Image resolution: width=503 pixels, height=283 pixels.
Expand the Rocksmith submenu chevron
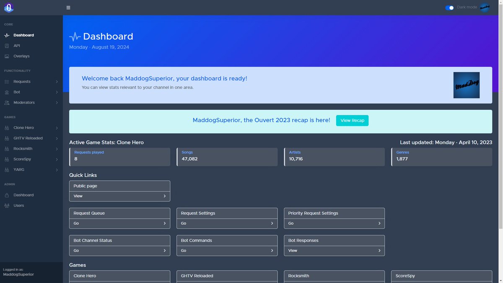click(x=57, y=148)
